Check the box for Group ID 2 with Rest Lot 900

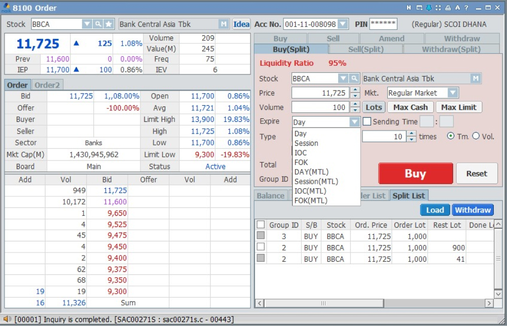[x=261, y=247]
